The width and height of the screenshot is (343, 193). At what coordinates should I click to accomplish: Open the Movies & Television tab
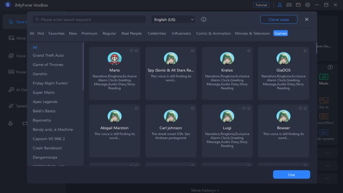253,33
